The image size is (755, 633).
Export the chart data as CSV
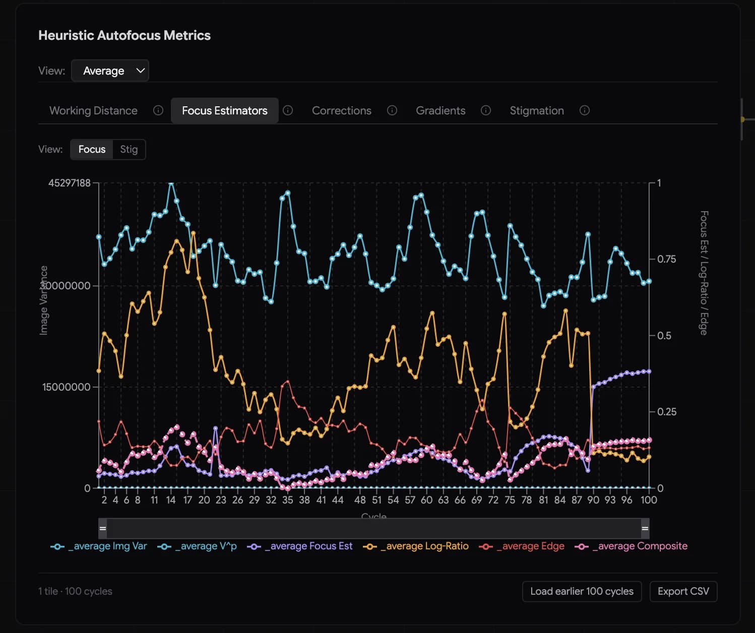pos(683,591)
